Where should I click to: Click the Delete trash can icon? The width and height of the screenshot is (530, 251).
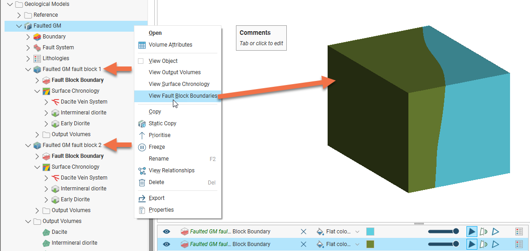click(142, 182)
